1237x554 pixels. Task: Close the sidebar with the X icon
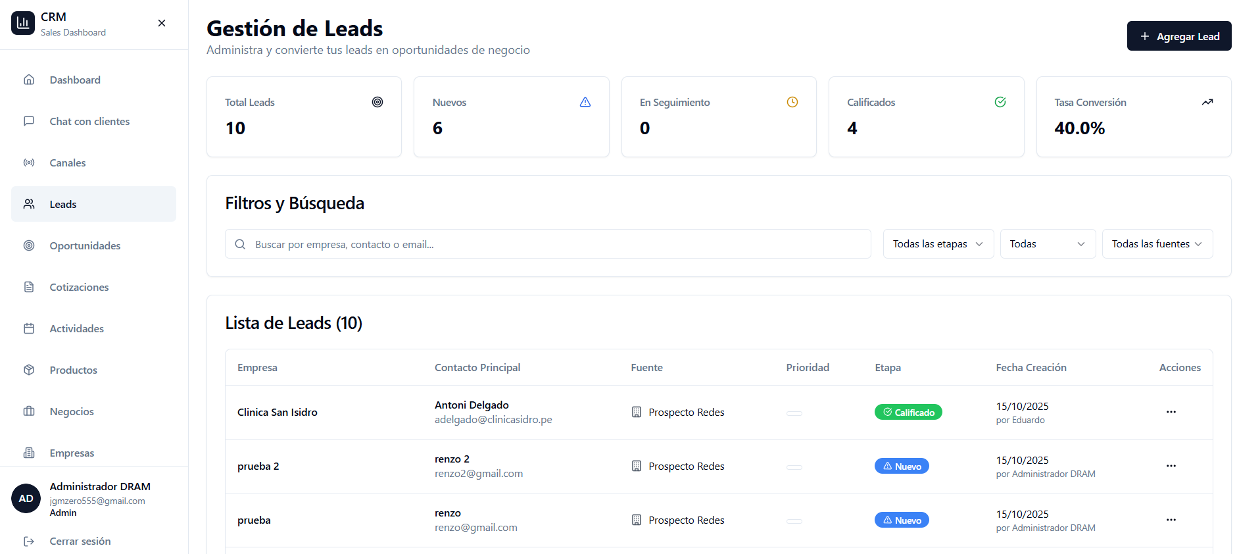click(x=162, y=23)
